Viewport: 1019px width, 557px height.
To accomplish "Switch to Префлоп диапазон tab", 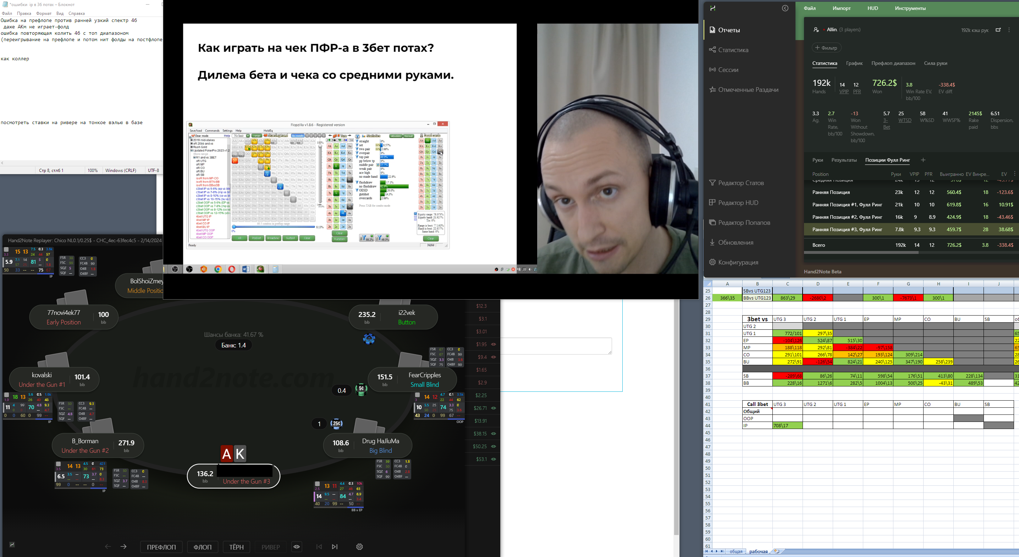I will point(893,63).
